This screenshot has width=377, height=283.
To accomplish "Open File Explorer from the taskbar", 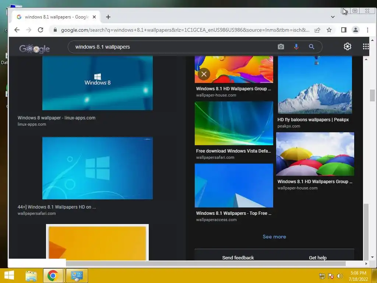I will click(31, 276).
